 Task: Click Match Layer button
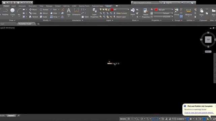pyautogui.click(x=119, y=17)
